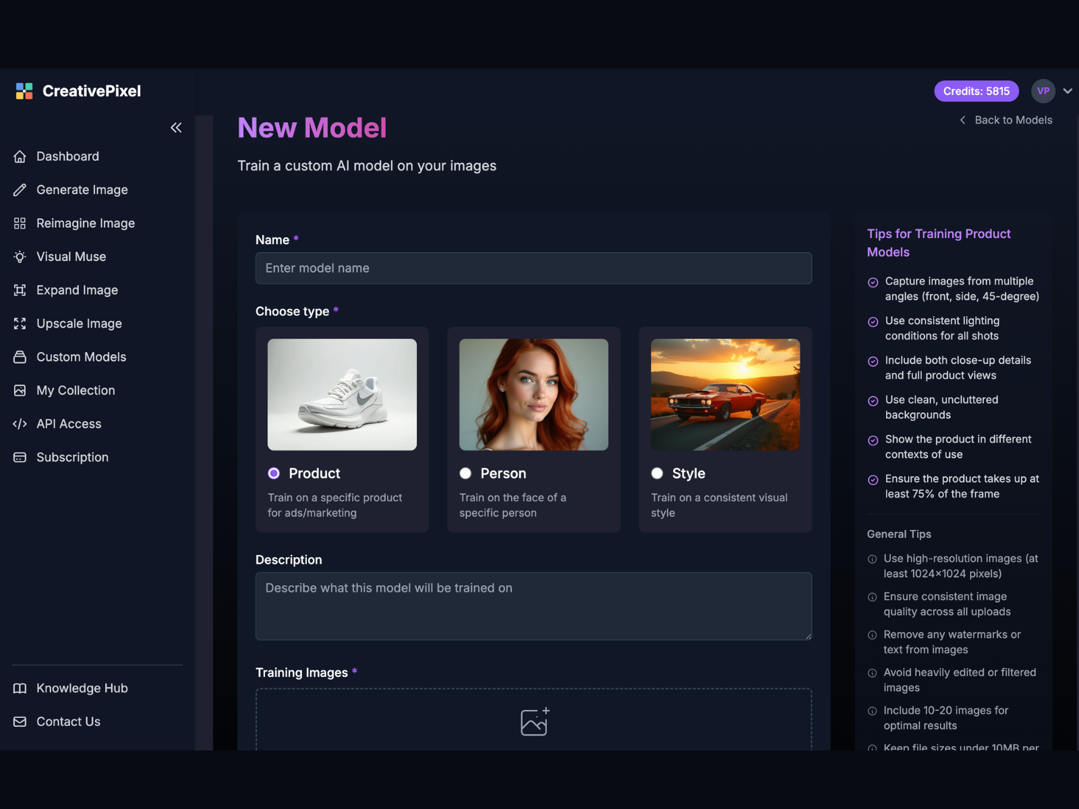Focus the model Name input field
The height and width of the screenshot is (809, 1079).
533,268
